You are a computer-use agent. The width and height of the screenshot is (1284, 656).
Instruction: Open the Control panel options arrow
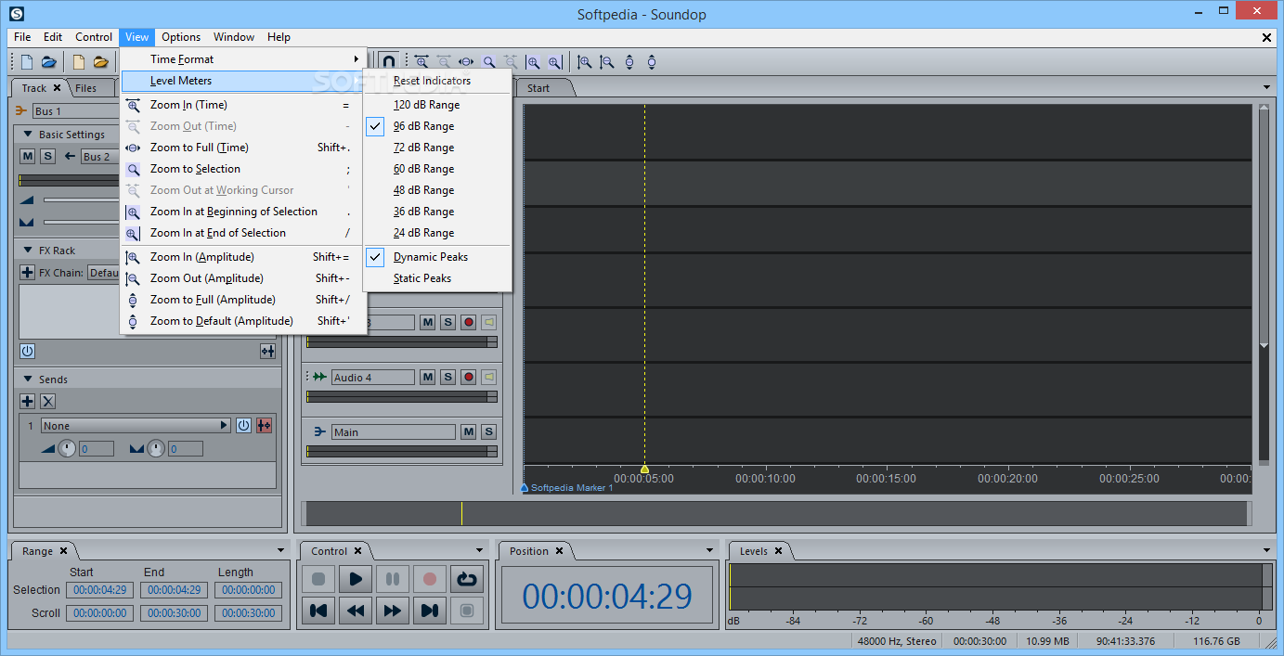(x=480, y=550)
